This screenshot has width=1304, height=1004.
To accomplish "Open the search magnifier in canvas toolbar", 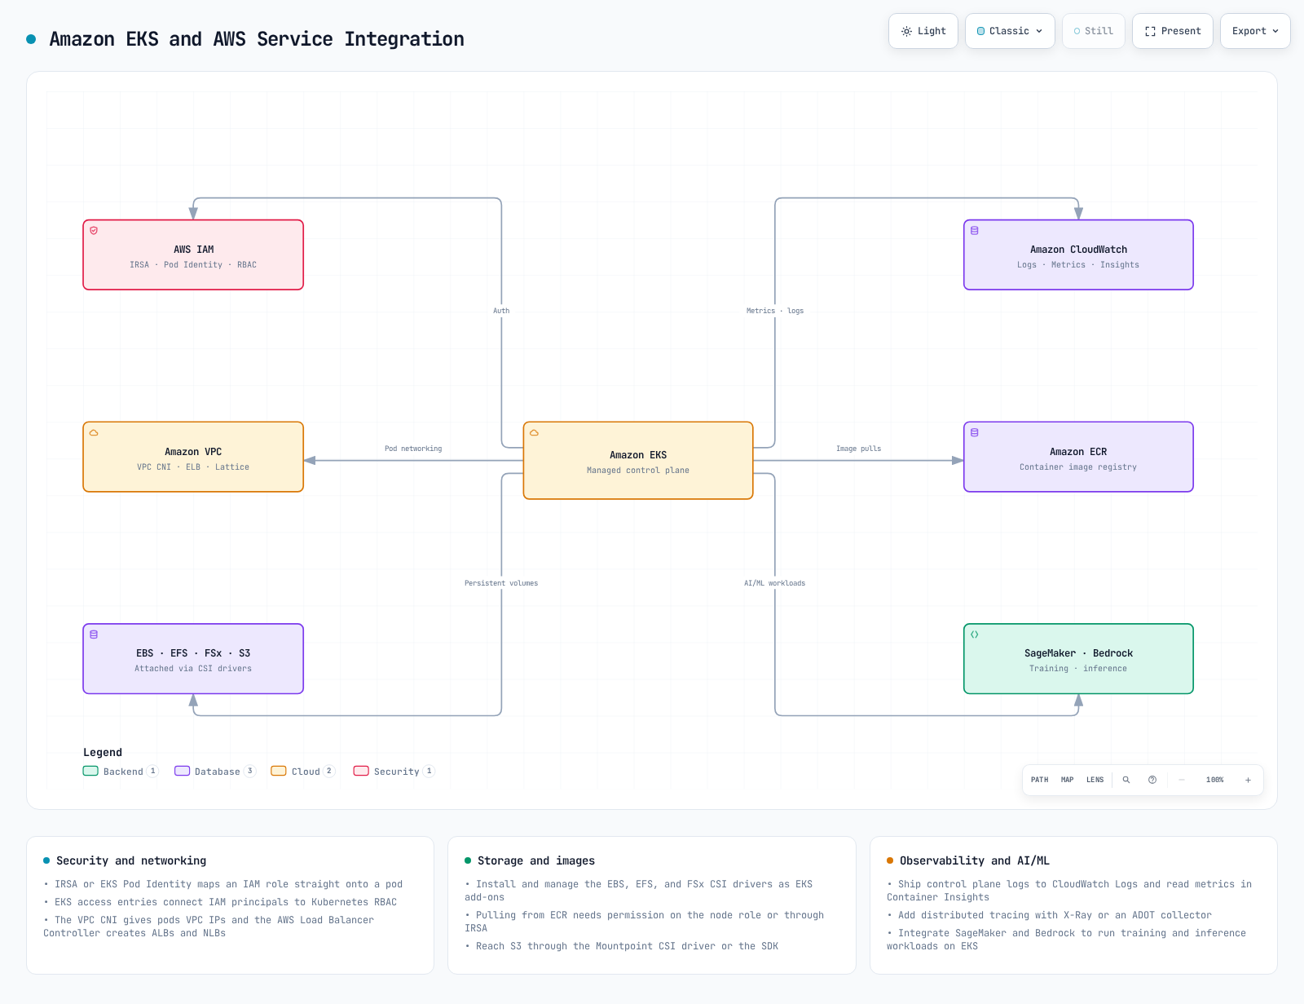I will [1126, 780].
